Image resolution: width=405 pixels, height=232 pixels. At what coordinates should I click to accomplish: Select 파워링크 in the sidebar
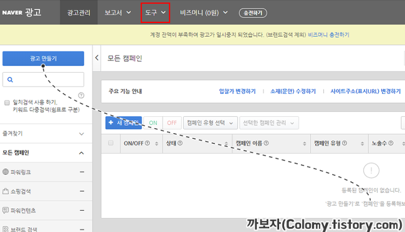21,172
